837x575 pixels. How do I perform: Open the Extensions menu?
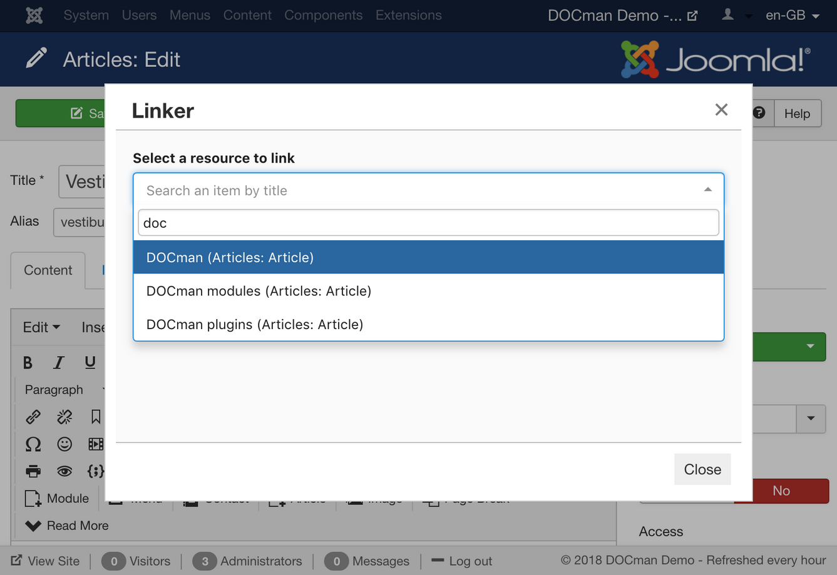(x=408, y=15)
